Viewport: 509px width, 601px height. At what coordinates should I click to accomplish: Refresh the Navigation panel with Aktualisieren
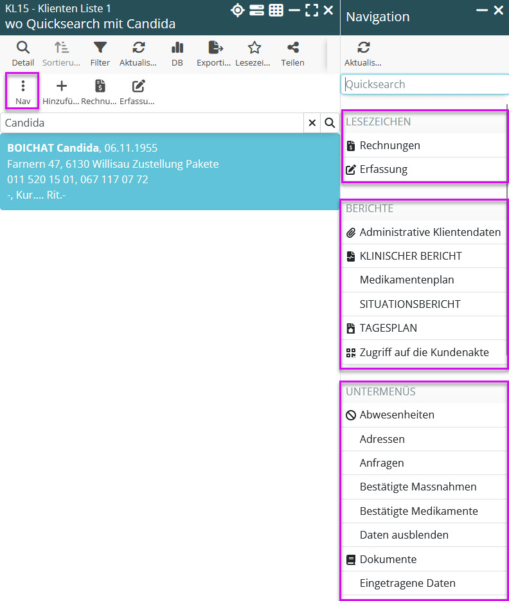[x=363, y=53]
